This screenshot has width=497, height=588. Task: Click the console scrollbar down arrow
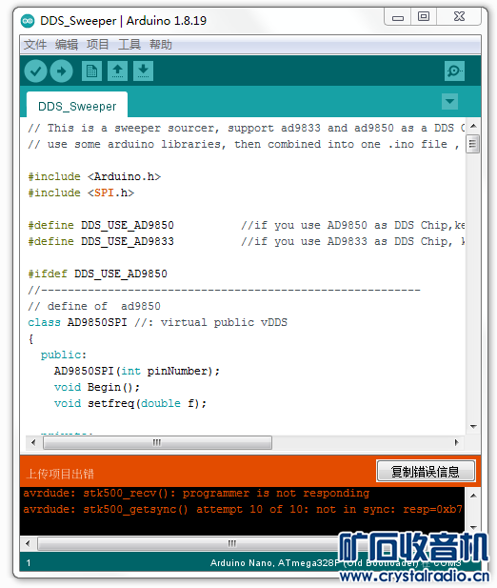(x=473, y=527)
